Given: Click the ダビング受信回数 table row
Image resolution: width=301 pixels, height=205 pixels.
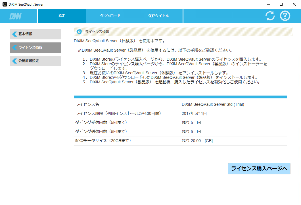Looking at the screenshot, I should (142, 122).
